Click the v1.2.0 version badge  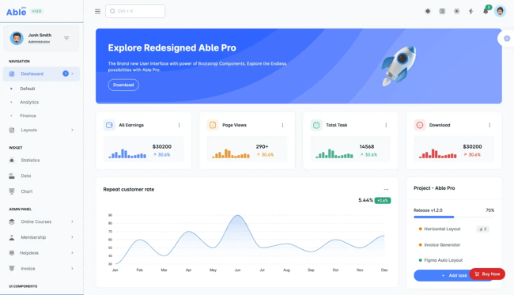[x=36, y=11]
